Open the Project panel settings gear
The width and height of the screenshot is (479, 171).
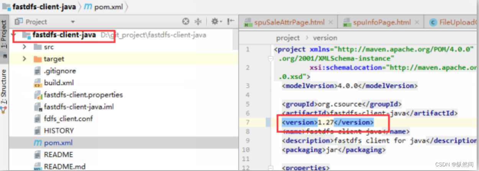pos(216,22)
